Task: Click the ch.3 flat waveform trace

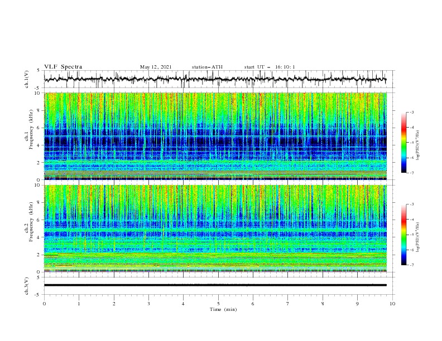Action: click(215, 285)
